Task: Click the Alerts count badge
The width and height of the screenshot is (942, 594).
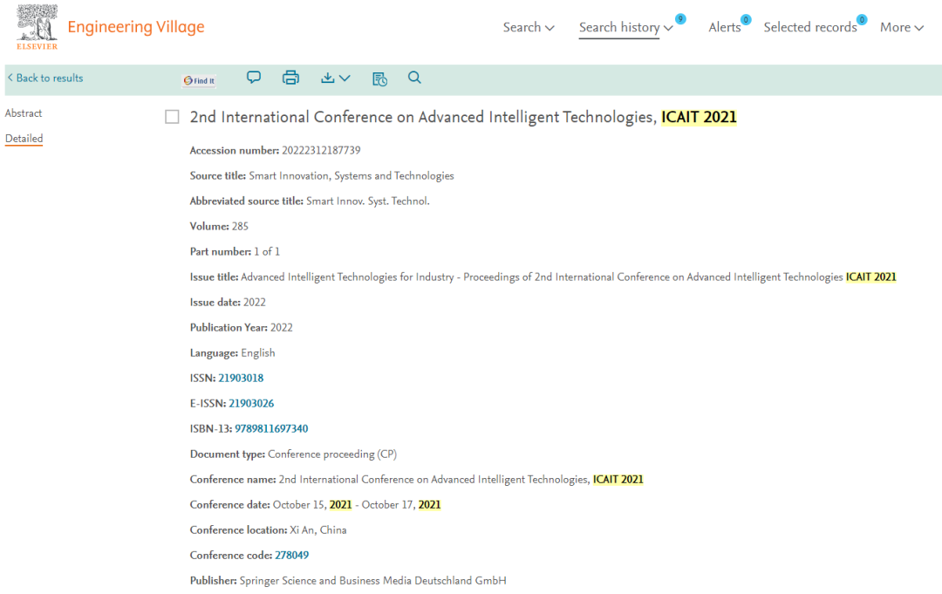Action: tap(746, 20)
